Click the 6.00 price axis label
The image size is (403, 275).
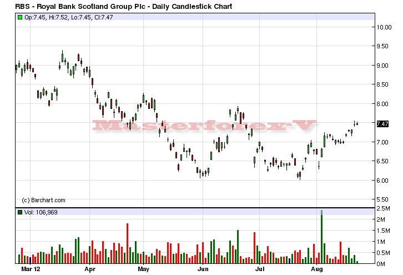pyautogui.click(x=382, y=181)
